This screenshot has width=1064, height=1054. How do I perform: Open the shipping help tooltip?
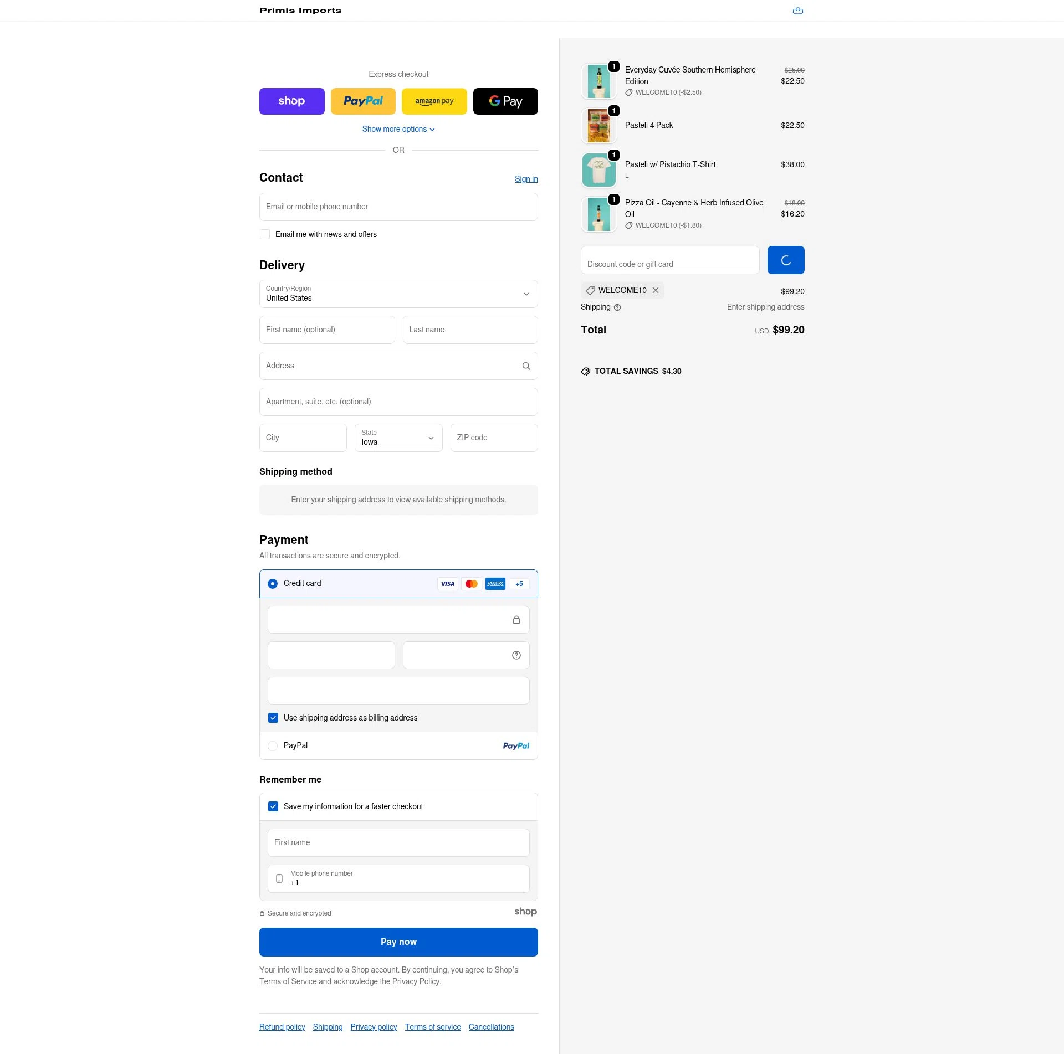tap(617, 307)
